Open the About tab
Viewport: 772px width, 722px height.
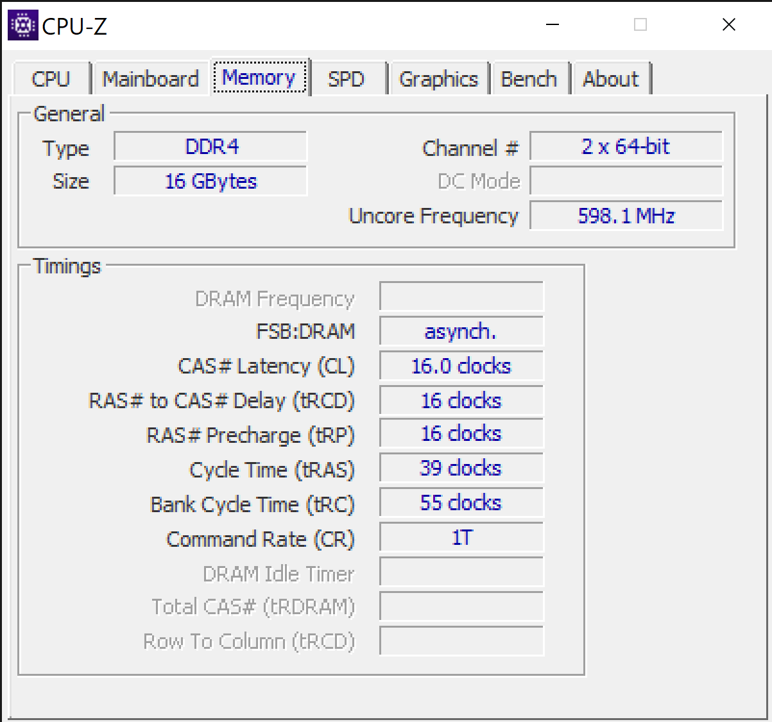(x=611, y=79)
